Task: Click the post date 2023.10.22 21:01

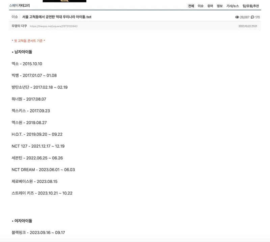Action: (248, 26)
